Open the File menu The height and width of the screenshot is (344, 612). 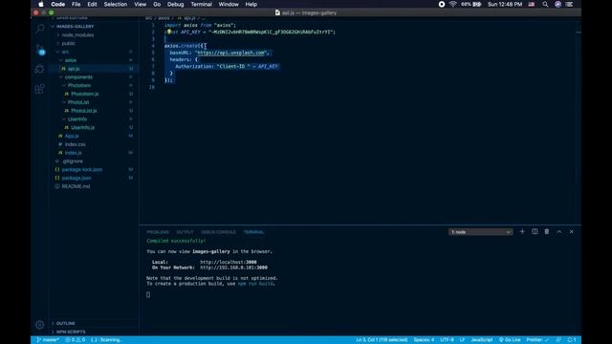pyautogui.click(x=76, y=4)
